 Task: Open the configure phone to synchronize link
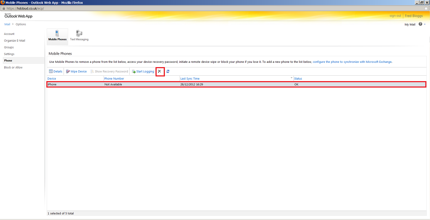coord(352,62)
